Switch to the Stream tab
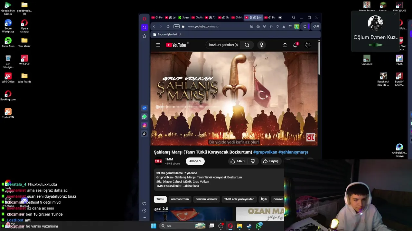Image resolution: width=412 pixels, height=231 pixels. [x=183, y=18]
